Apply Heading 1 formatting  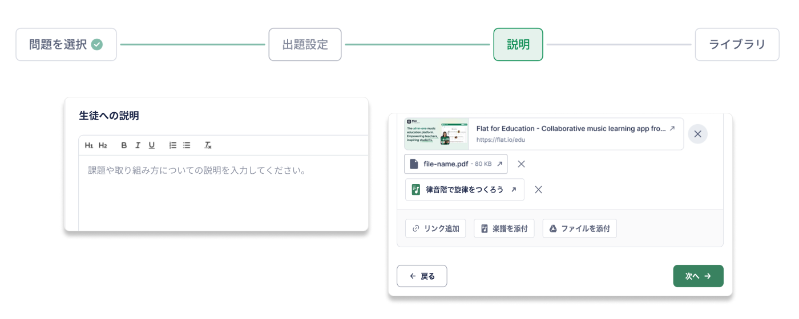click(x=88, y=145)
